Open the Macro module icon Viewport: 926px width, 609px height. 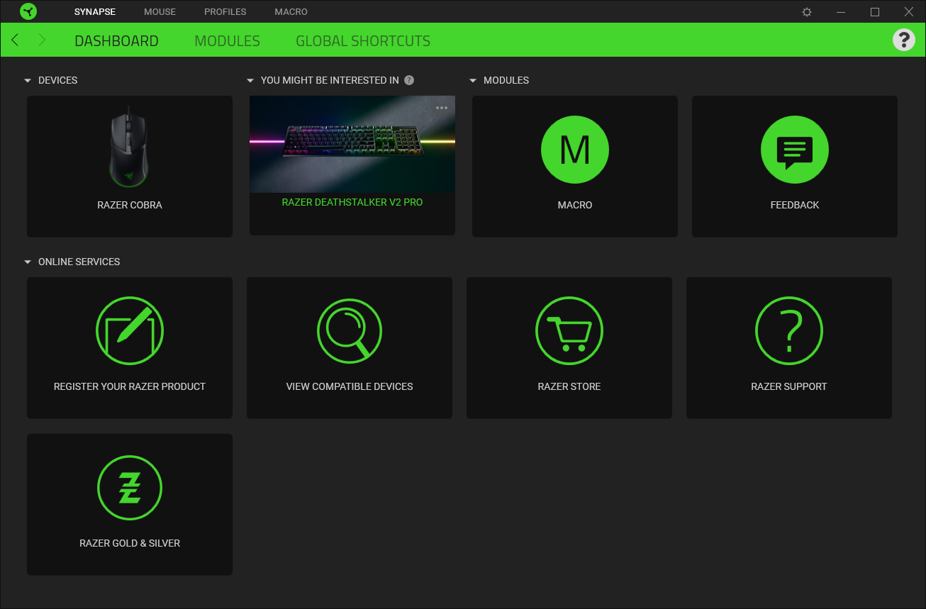click(575, 150)
